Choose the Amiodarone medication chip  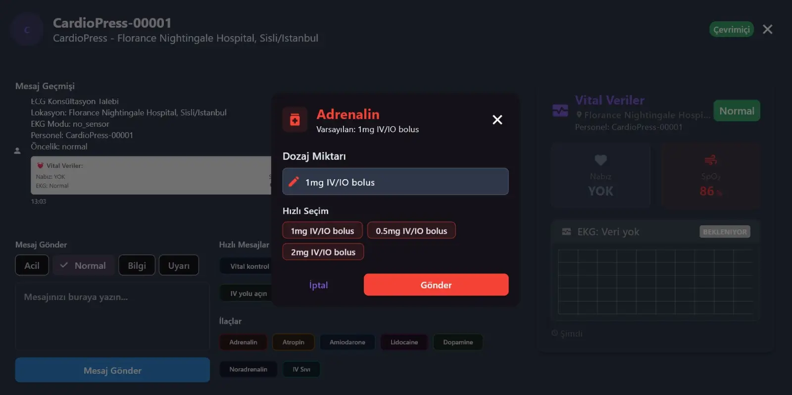(x=347, y=342)
